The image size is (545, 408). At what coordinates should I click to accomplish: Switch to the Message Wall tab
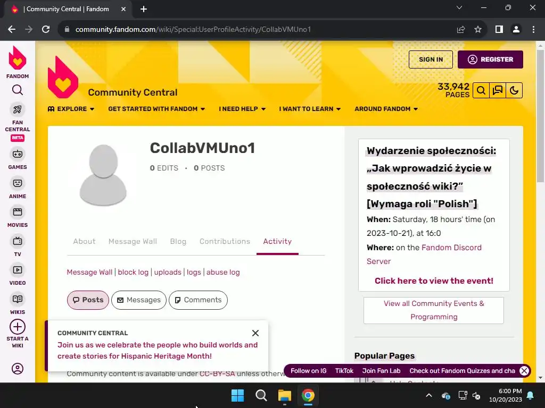[133, 242]
